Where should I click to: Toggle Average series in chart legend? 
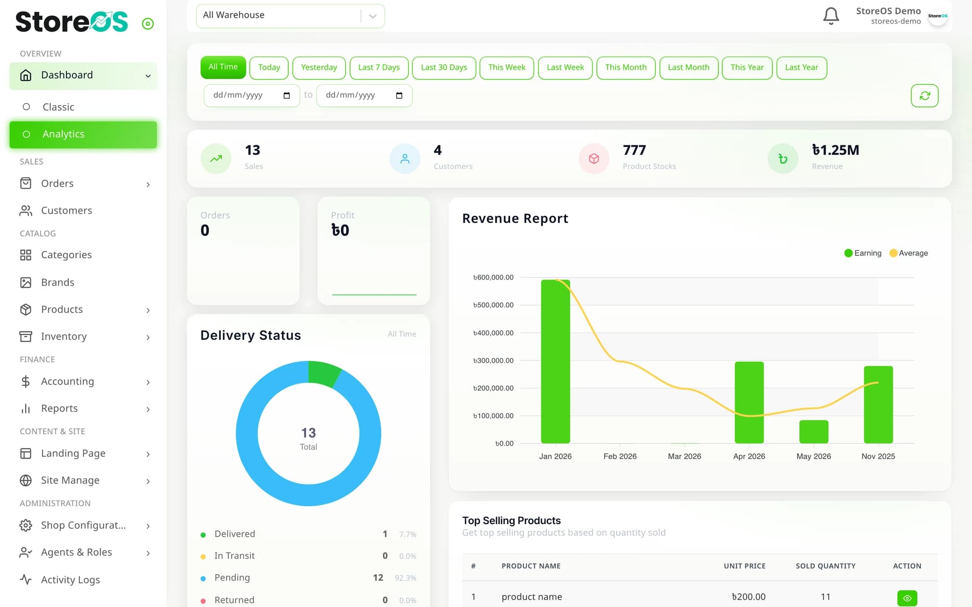tap(908, 253)
